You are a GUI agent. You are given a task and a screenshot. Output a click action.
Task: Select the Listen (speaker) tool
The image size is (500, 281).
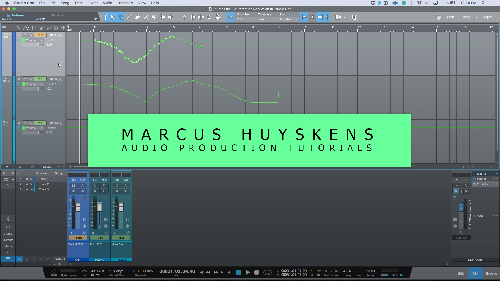pos(171,17)
